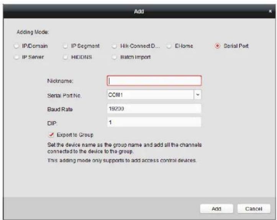Viewport: 277px width, 220px height.
Task: Click the Nickname label
Action: [x=60, y=81]
